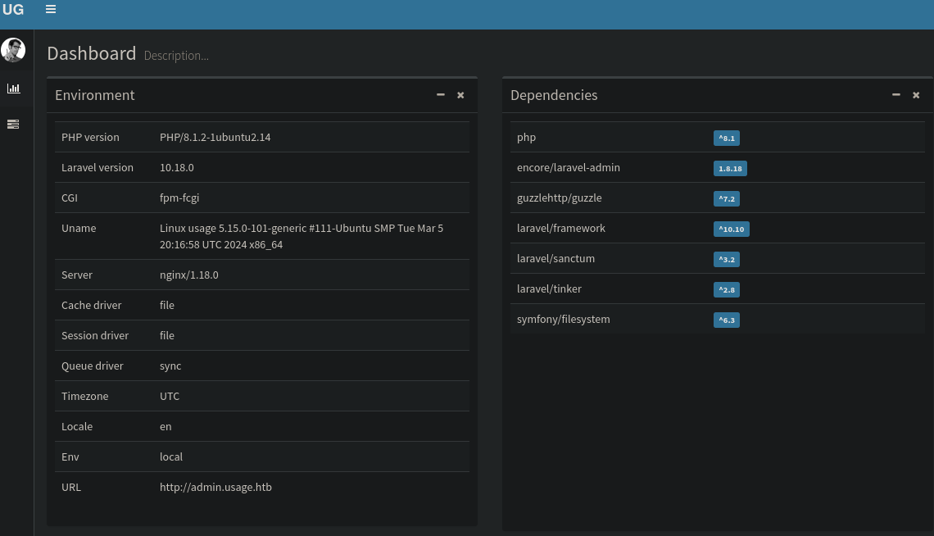
Task: Select the Dashboard page heading
Action: [91, 54]
